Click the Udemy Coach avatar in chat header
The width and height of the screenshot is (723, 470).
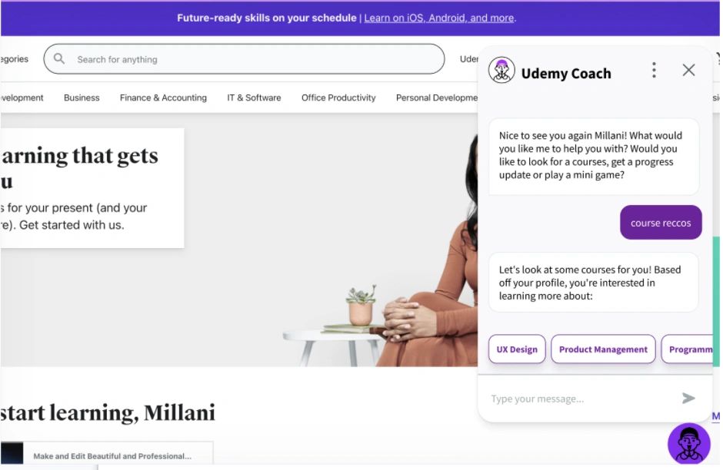tap(501, 70)
